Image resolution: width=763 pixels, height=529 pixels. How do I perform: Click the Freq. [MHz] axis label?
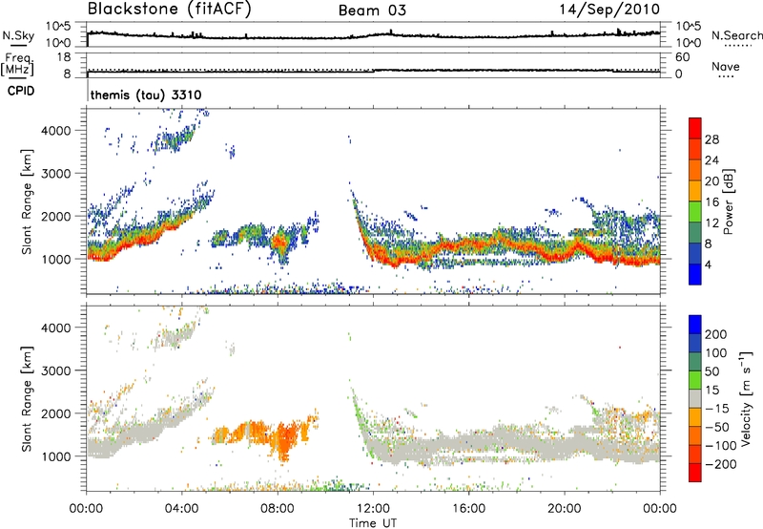(x=17, y=65)
